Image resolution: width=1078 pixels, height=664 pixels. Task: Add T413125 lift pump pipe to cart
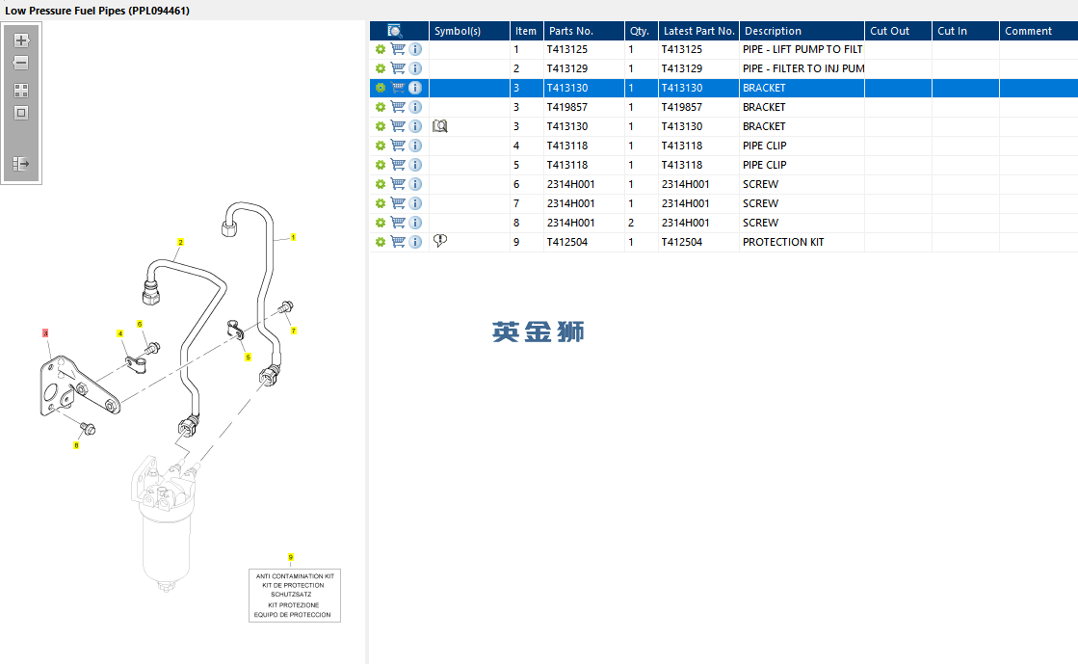point(397,49)
